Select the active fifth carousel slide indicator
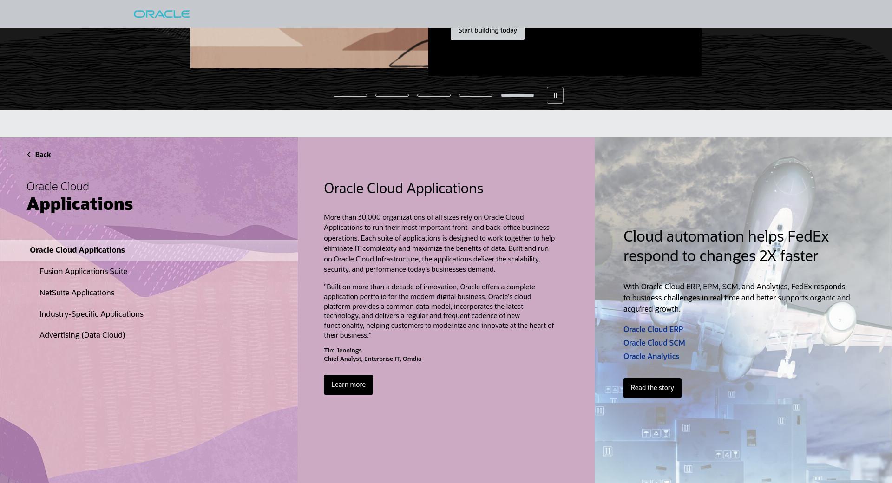 click(518, 95)
